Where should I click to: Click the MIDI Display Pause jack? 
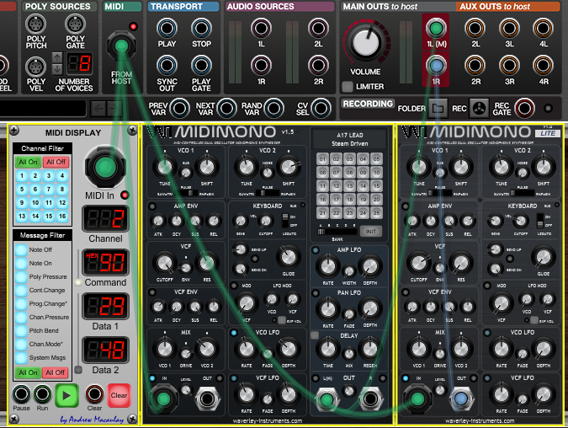point(21,394)
